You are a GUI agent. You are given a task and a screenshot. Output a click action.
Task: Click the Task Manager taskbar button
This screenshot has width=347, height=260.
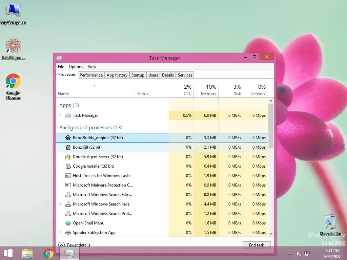(69, 253)
